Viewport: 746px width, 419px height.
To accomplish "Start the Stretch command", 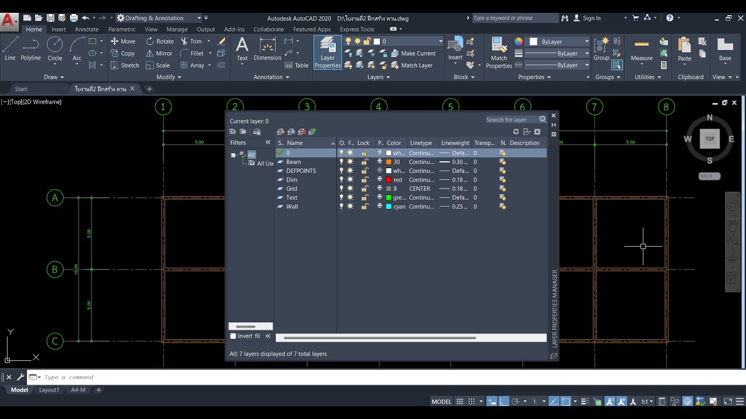I will tap(125, 66).
